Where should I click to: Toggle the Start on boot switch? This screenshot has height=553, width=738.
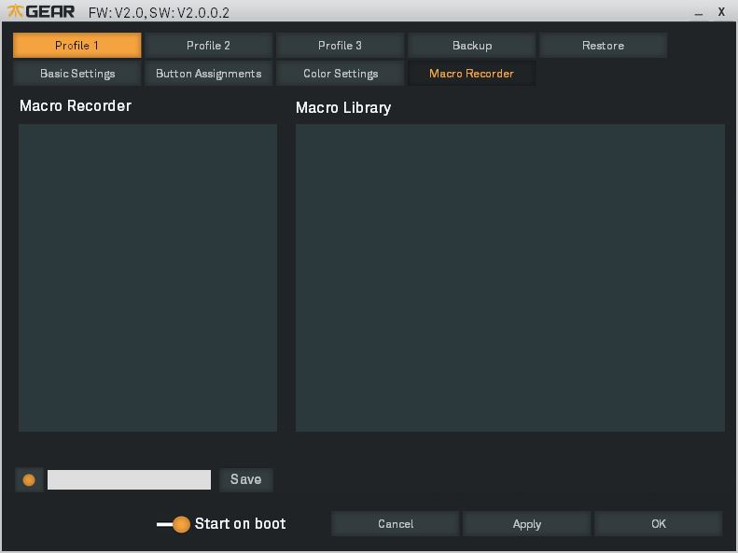coord(174,524)
